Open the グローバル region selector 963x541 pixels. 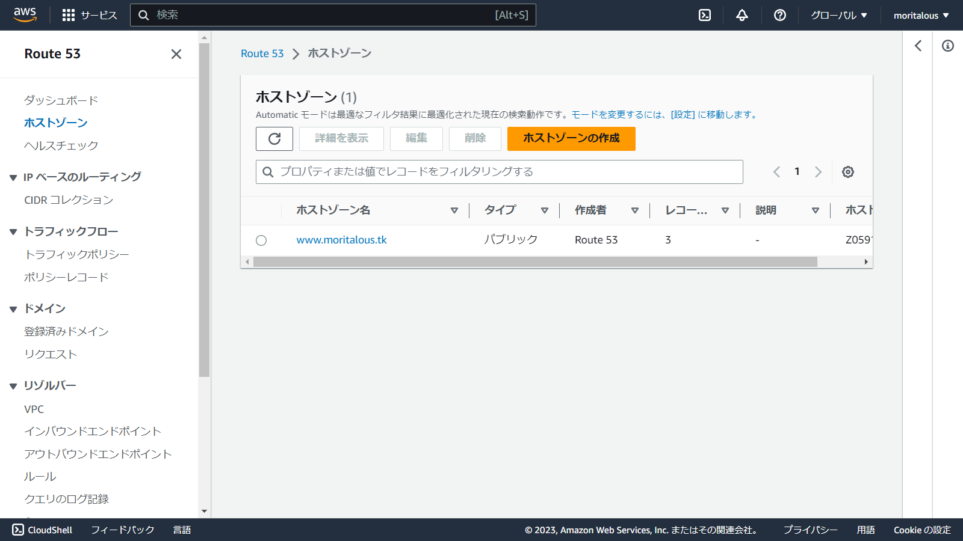tap(839, 15)
